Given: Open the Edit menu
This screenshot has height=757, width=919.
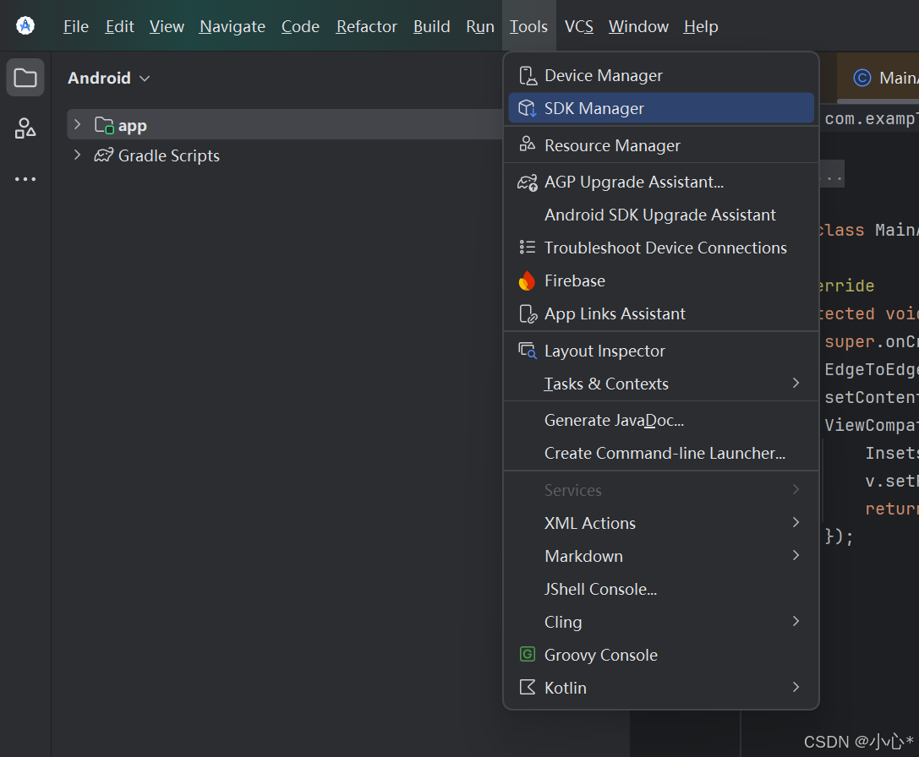Looking at the screenshot, I should click(x=119, y=26).
